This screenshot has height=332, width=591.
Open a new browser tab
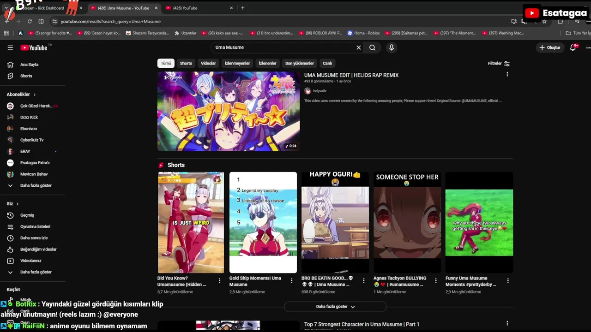coord(242,8)
